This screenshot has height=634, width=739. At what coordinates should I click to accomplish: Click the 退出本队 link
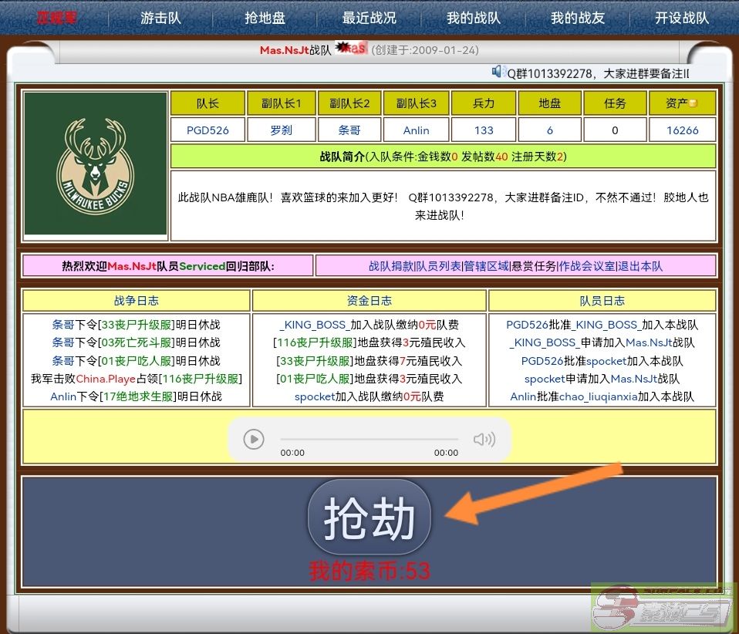[640, 266]
